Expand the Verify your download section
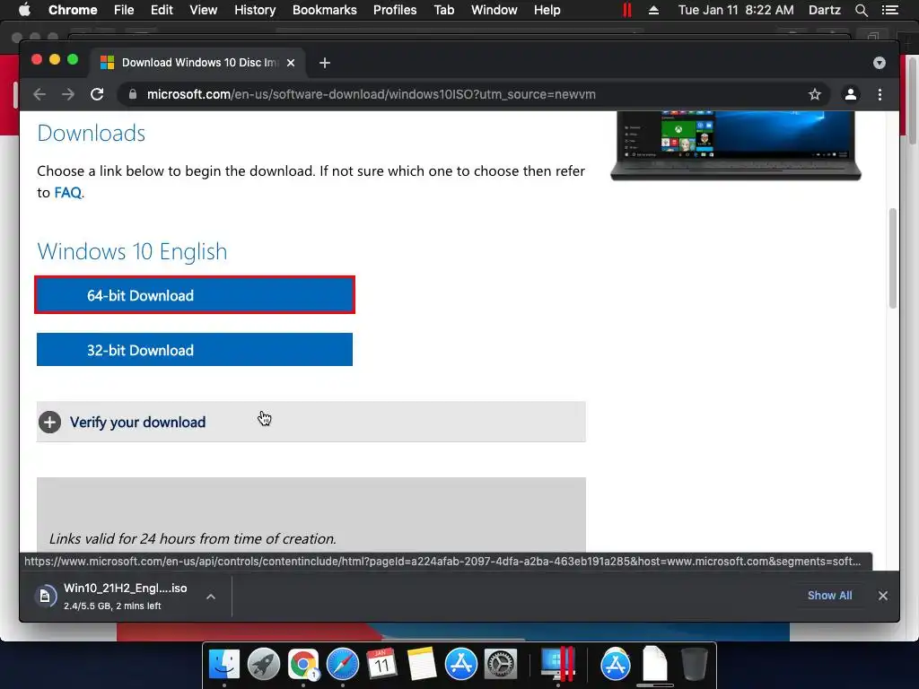This screenshot has width=919, height=689. click(311, 422)
